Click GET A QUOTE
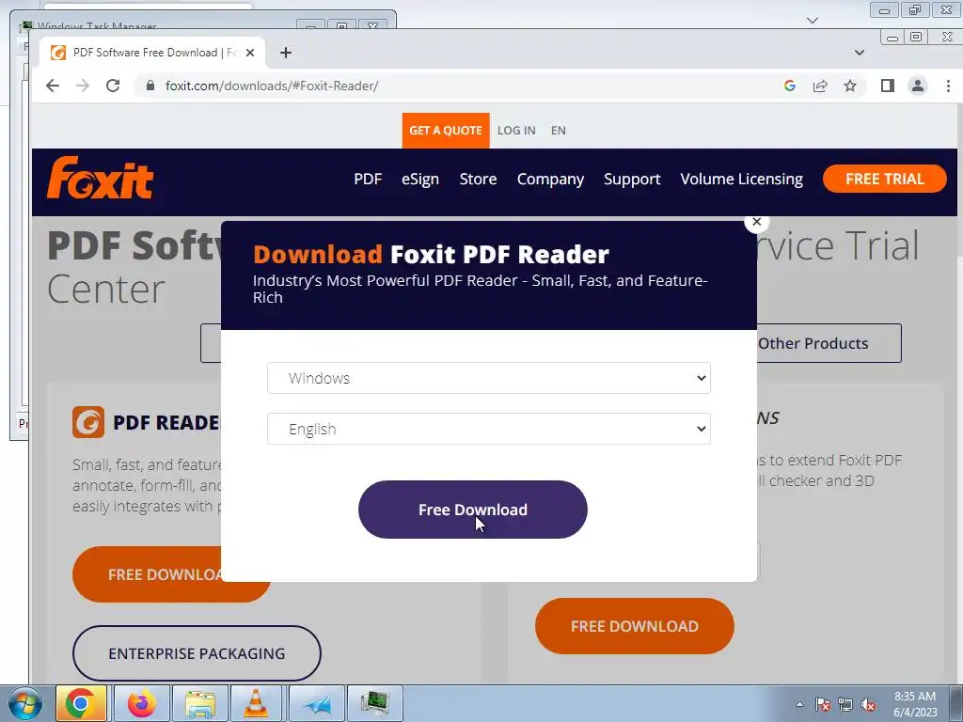Screen dimensions: 963x722 point(446,130)
